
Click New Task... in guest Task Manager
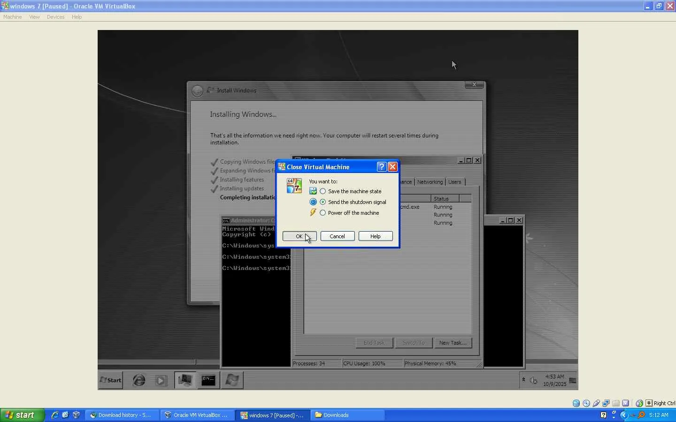[453, 343]
